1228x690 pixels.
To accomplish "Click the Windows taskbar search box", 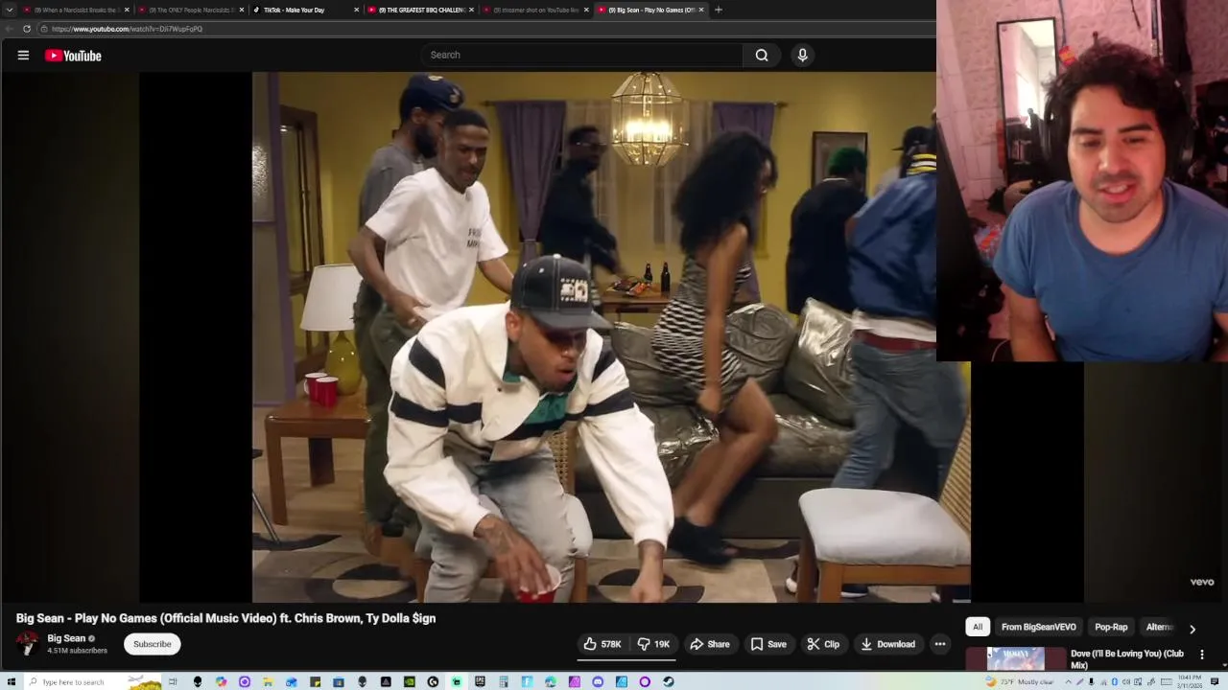I will (x=92, y=681).
